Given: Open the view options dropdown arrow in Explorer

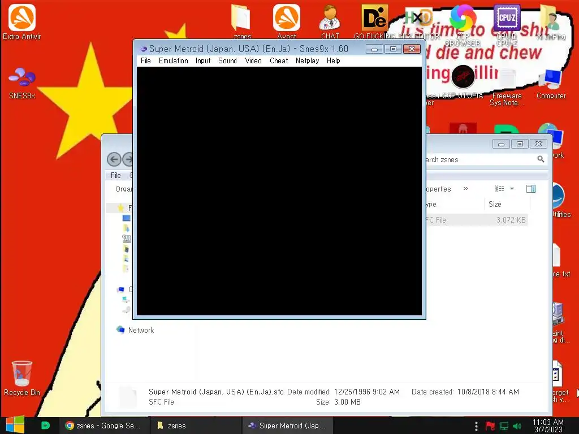Looking at the screenshot, I should pyautogui.click(x=512, y=189).
